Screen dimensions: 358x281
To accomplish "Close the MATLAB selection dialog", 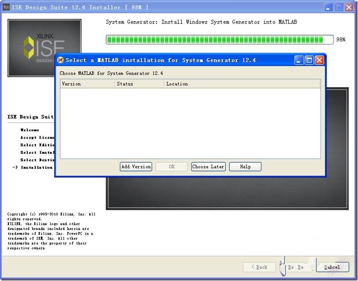I will point(319,60).
